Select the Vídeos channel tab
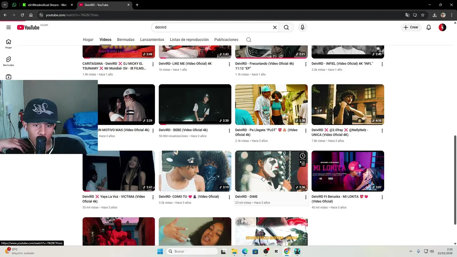This screenshot has width=457, height=257. tap(105, 40)
